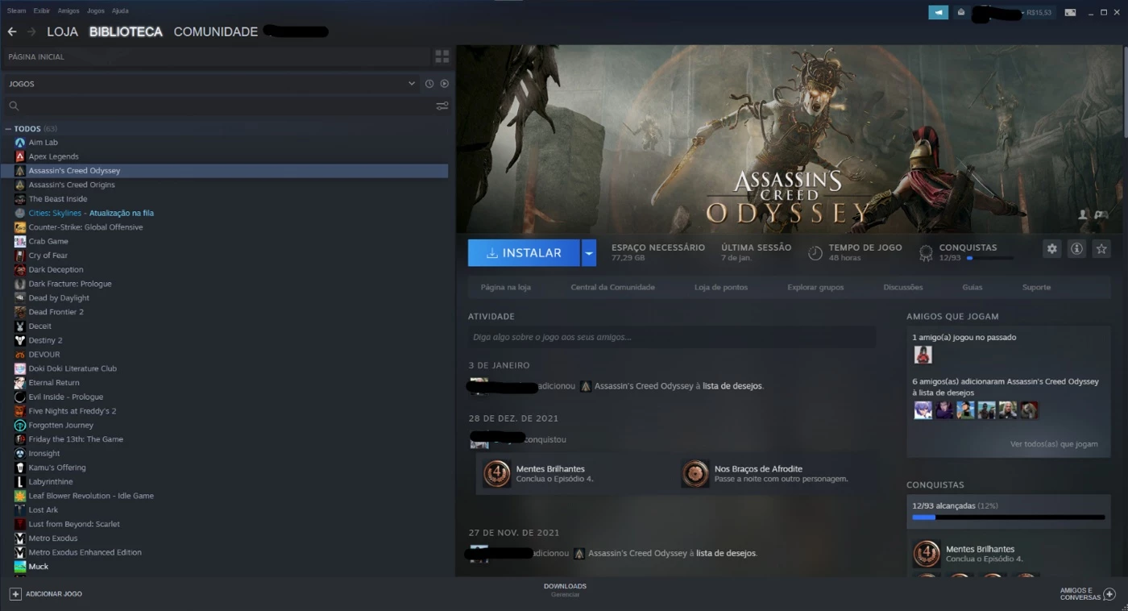
Task: Click the small Conquistas progress bar under 12/93
Action: (990, 258)
